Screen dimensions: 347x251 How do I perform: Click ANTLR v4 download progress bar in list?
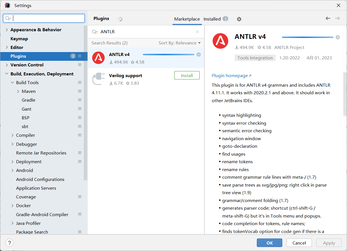point(169,55)
